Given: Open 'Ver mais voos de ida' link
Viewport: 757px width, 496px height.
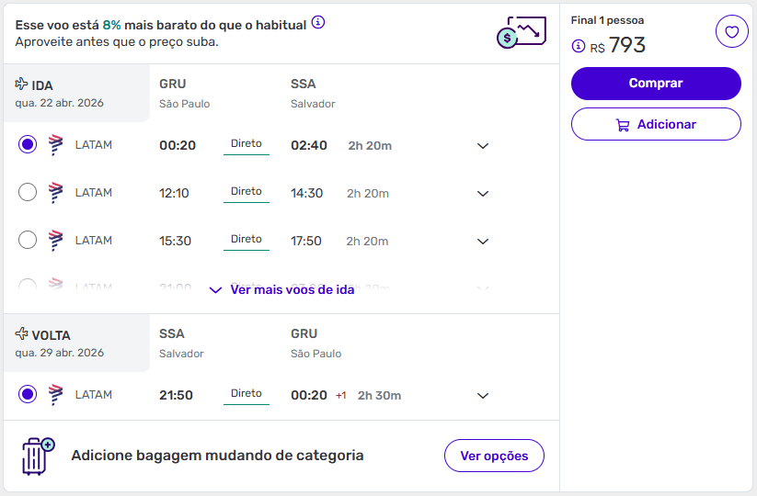Looking at the screenshot, I should [282, 289].
